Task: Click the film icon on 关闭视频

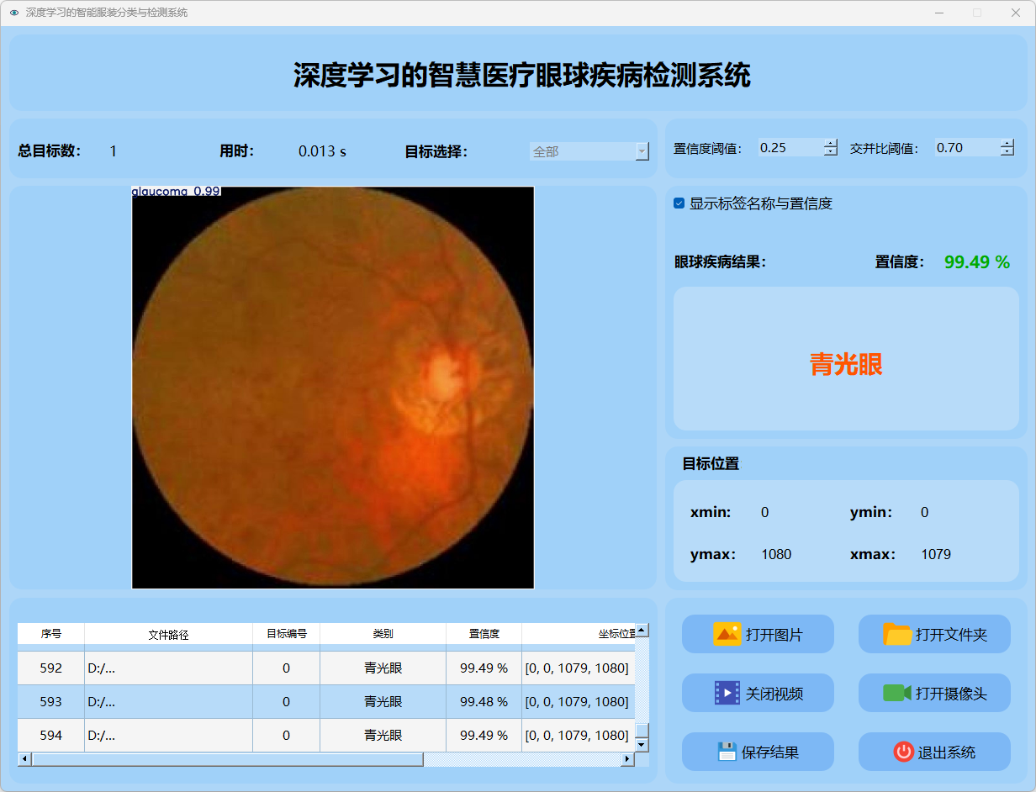Action: (x=727, y=693)
